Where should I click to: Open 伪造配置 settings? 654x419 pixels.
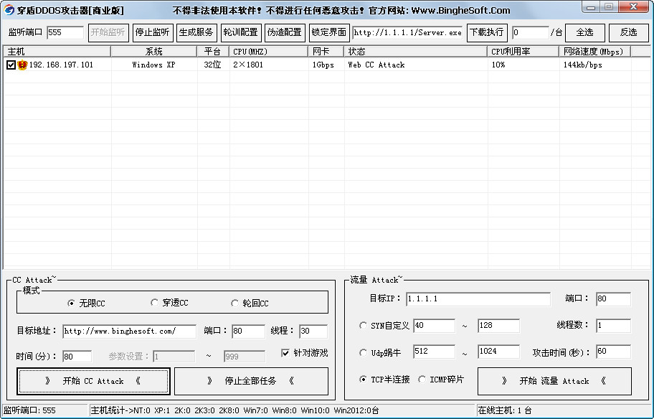coord(285,32)
